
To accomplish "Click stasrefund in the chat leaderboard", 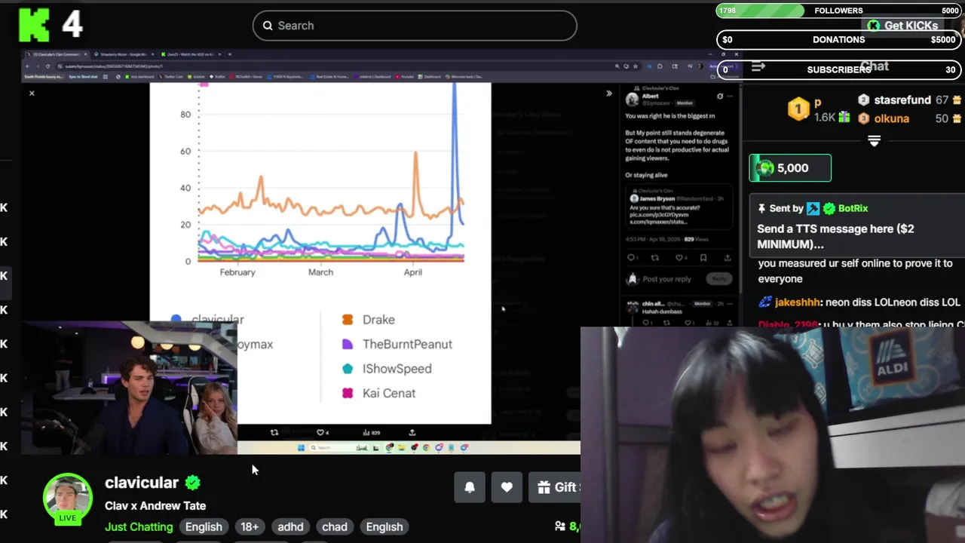I will tap(902, 100).
